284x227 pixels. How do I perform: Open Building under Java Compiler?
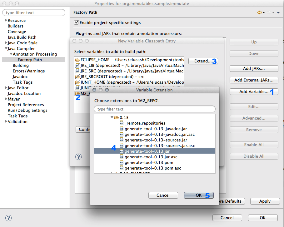tap(21, 65)
